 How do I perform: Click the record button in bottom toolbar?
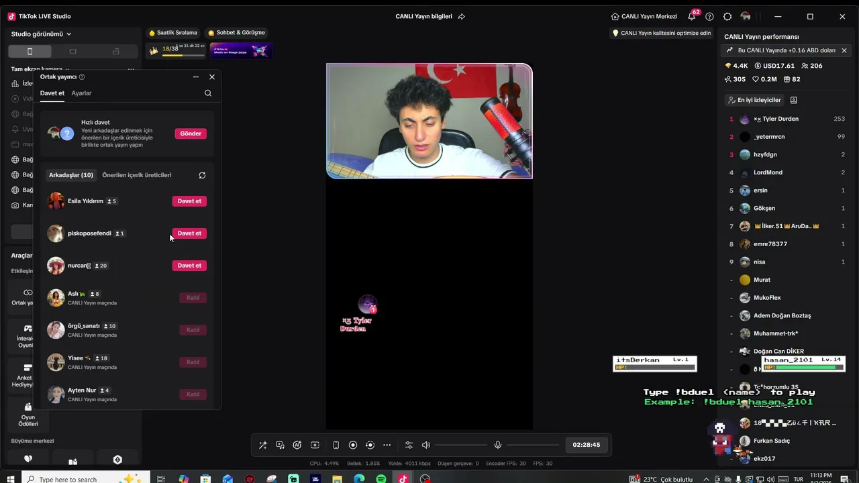tap(353, 445)
